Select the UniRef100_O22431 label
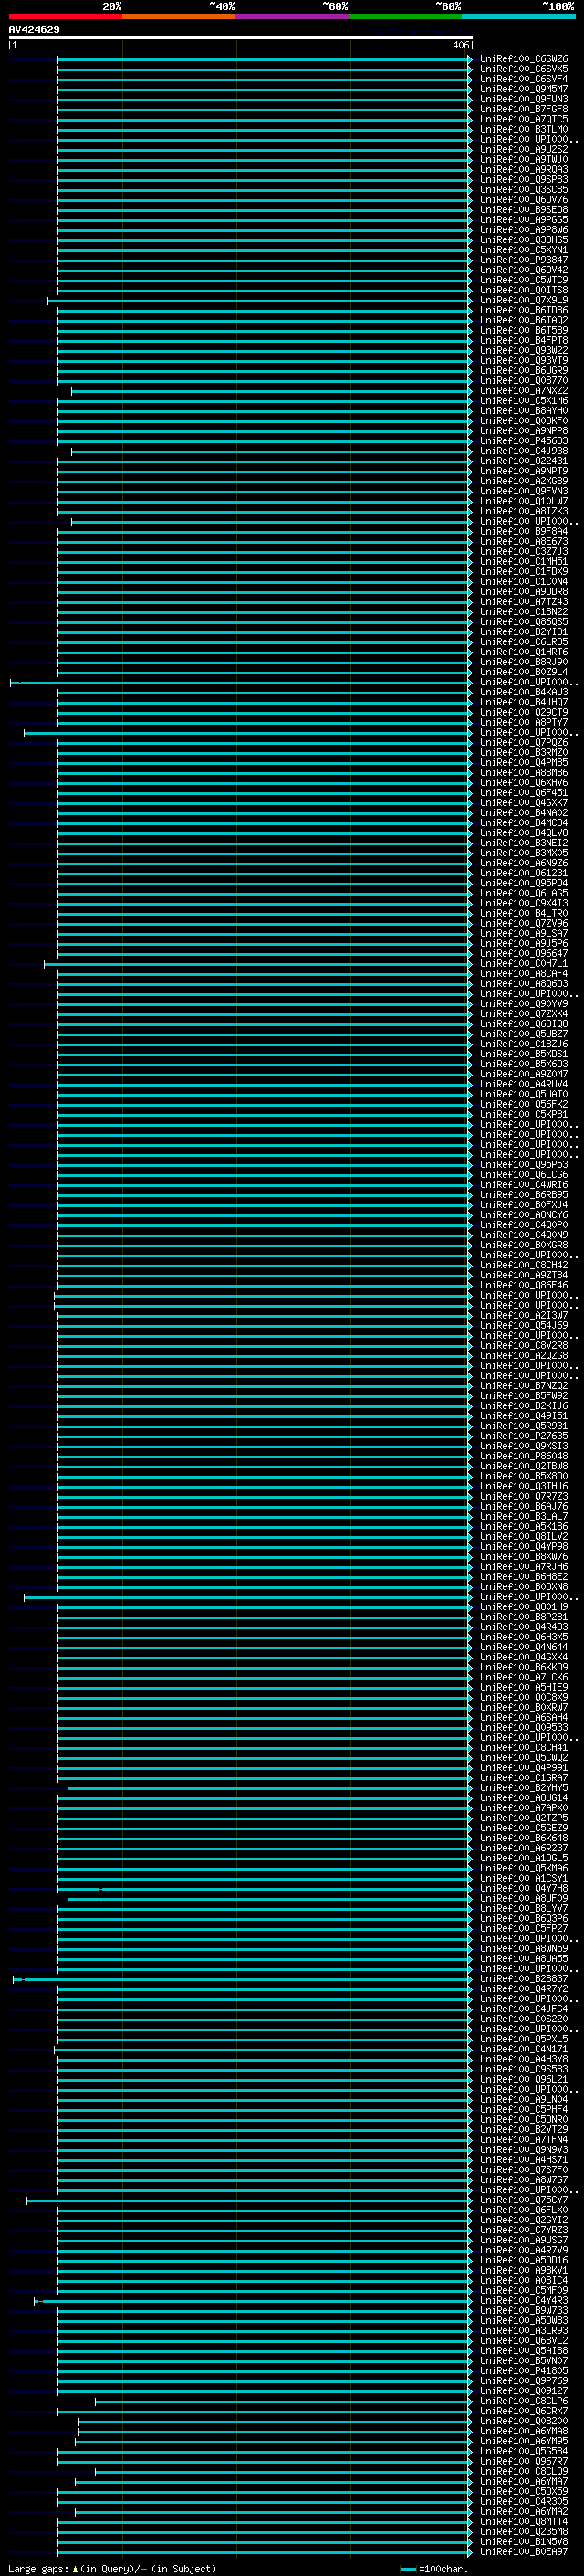 [x=524, y=461]
